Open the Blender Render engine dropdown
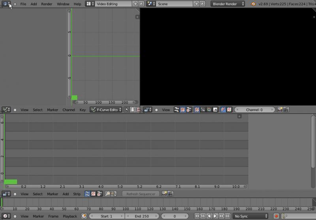The width and height of the screenshot is (316, 220). tap(228, 4)
